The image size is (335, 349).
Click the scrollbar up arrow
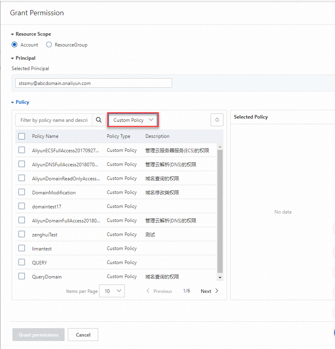[x=220, y=147]
